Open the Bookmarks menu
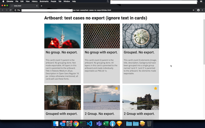205x128 pixels. tap(44, 1)
